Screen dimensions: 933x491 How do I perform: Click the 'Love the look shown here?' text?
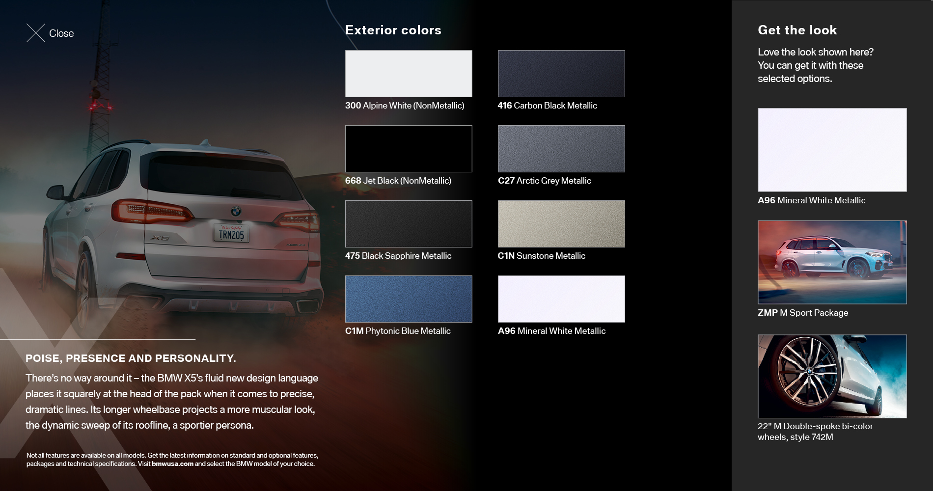point(816,52)
